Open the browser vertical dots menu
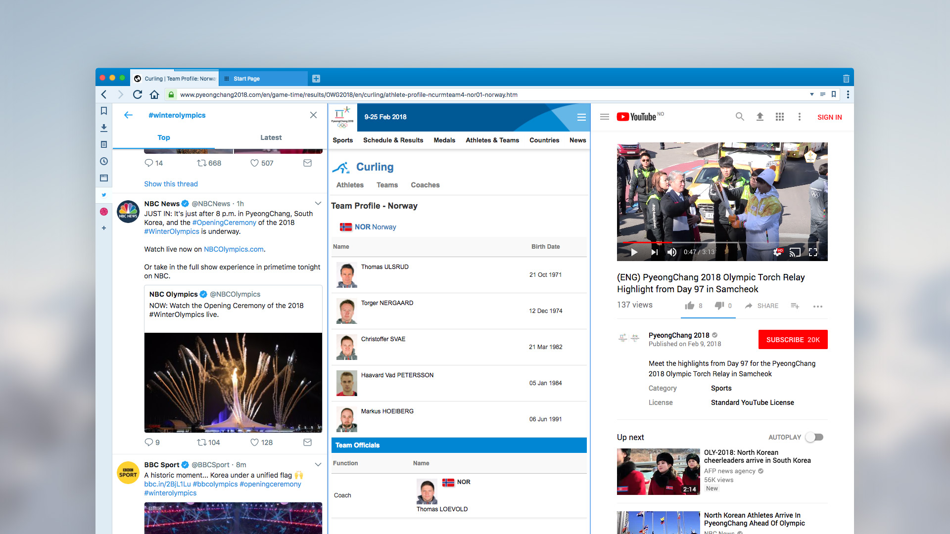This screenshot has width=950, height=534. tap(848, 94)
